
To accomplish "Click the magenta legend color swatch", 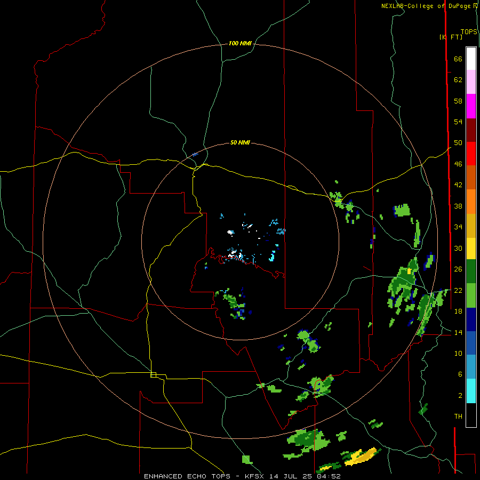I will [x=471, y=106].
